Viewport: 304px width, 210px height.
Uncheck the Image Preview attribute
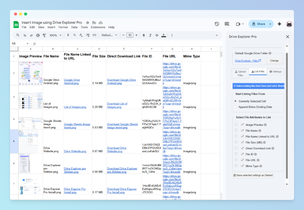242,125
